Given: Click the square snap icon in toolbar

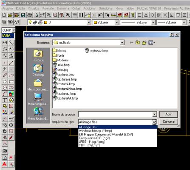Looking at the screenshot, I should tap(139, 15).
